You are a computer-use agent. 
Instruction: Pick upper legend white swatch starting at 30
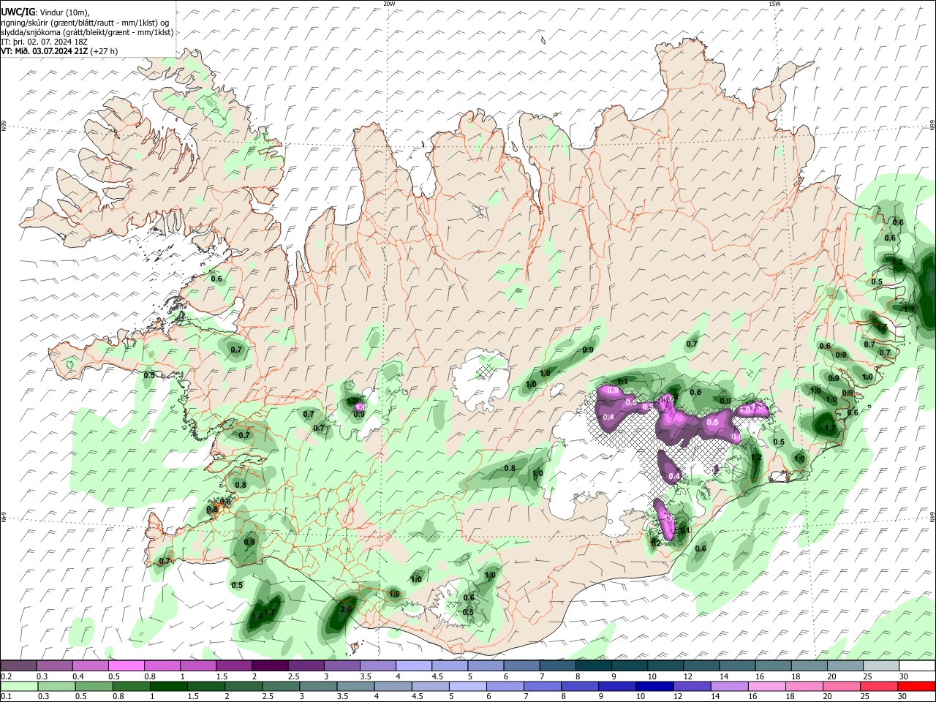(x=917, y=666)
